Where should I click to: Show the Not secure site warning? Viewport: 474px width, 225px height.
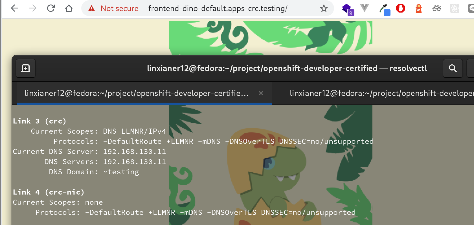113,8
